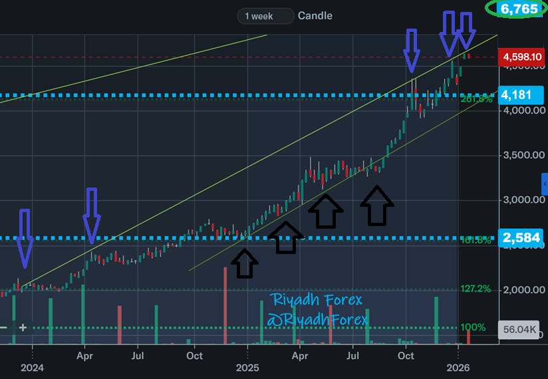Zoom in with the plus button
Screen dimensions: 548x379
click(23, 328)
